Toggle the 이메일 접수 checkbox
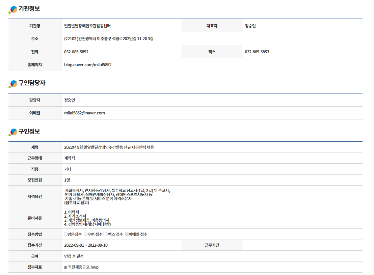This screenshot has height=275, width=374. (x=127, y=234)
